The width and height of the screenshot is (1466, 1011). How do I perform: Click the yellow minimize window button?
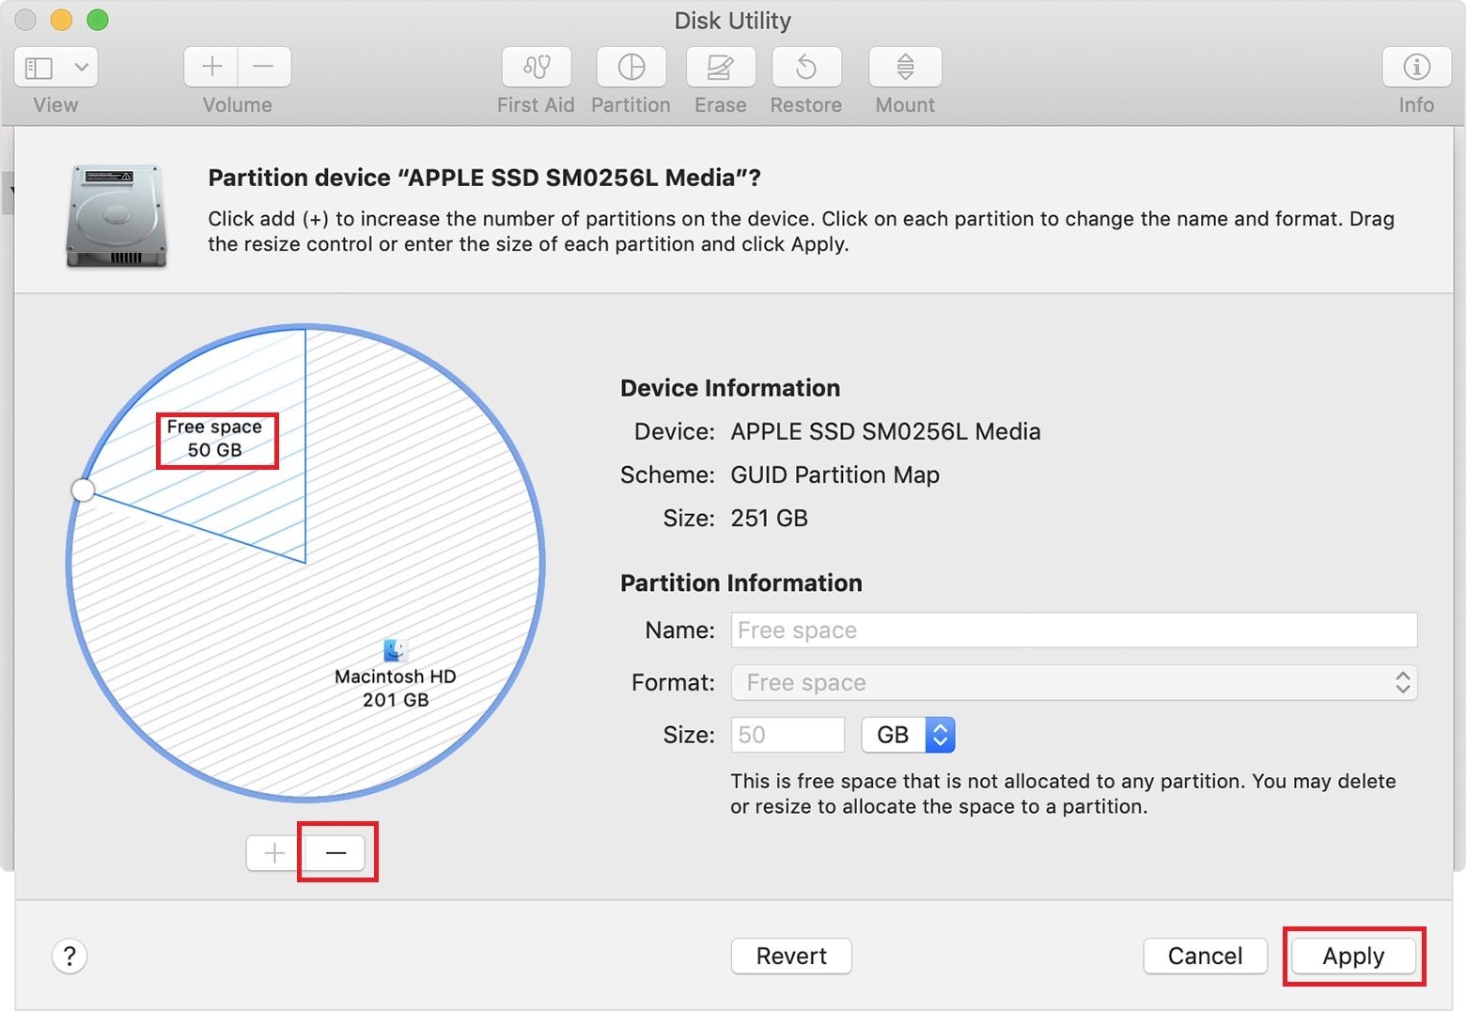click(x=61, y=20)
